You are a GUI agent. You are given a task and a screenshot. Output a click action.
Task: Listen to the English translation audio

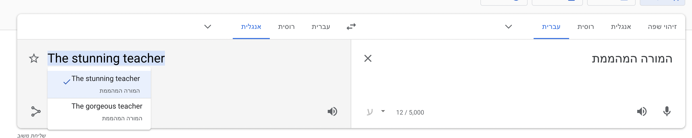coord(332,111)
